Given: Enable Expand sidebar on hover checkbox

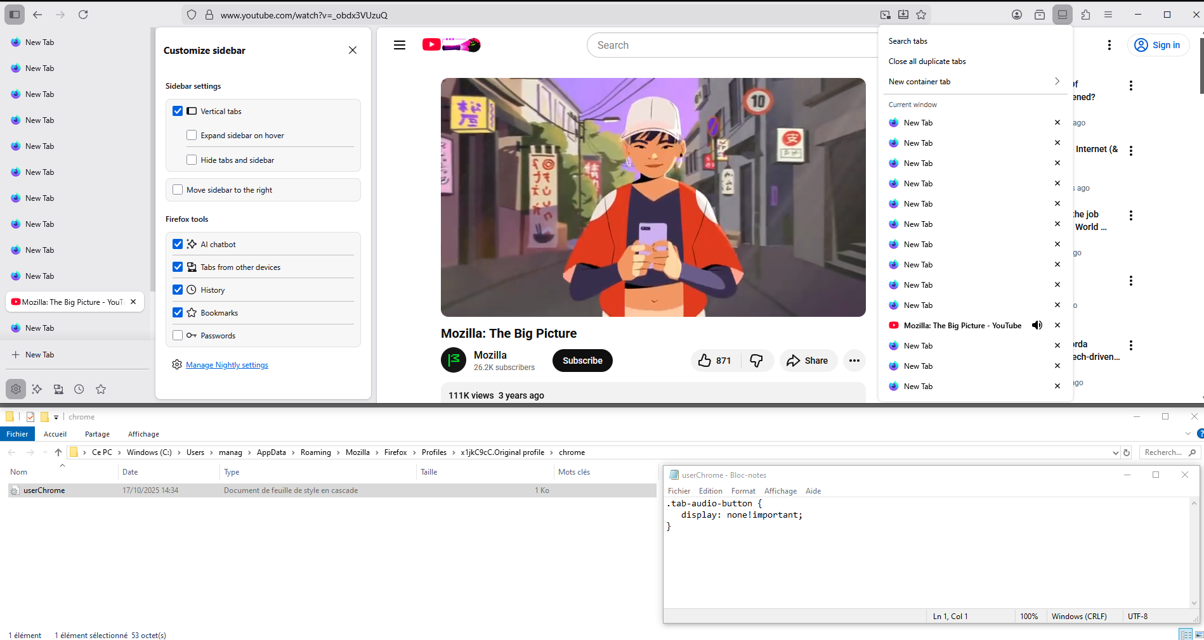Looking at the screenshot, I should pos(192,135).
